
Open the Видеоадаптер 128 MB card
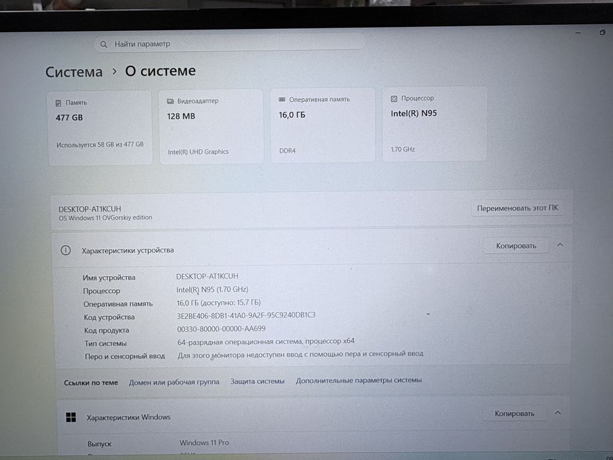[211, 126]
